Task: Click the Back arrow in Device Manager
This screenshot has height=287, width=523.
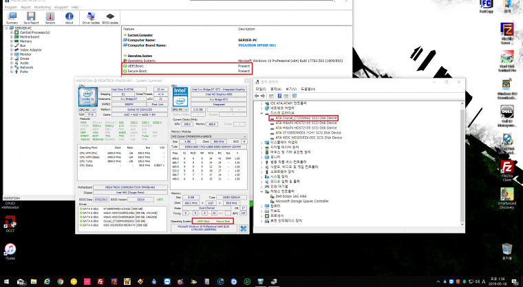Action: [x=257, y=96]
